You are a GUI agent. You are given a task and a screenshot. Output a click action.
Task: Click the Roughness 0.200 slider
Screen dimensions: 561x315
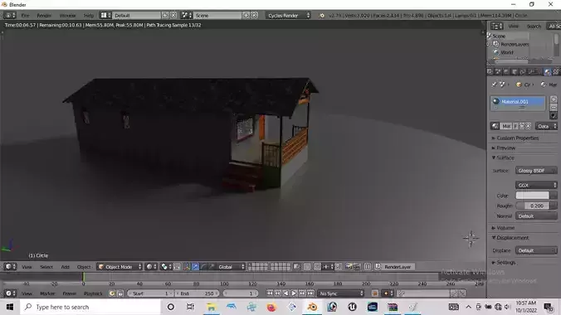click(533, 206)
